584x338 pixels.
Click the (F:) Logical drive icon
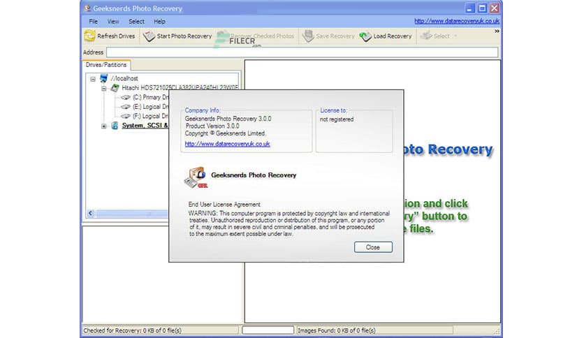[x=126, y=116]
